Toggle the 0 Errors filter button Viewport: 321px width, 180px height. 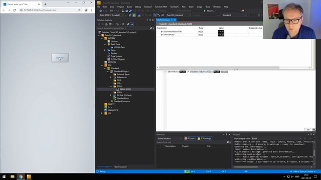pos(190,138)
